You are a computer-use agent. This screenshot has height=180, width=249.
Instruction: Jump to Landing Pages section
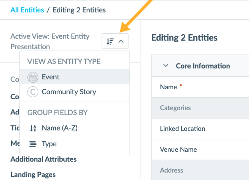pyautogui.click(x=33, y=175)
